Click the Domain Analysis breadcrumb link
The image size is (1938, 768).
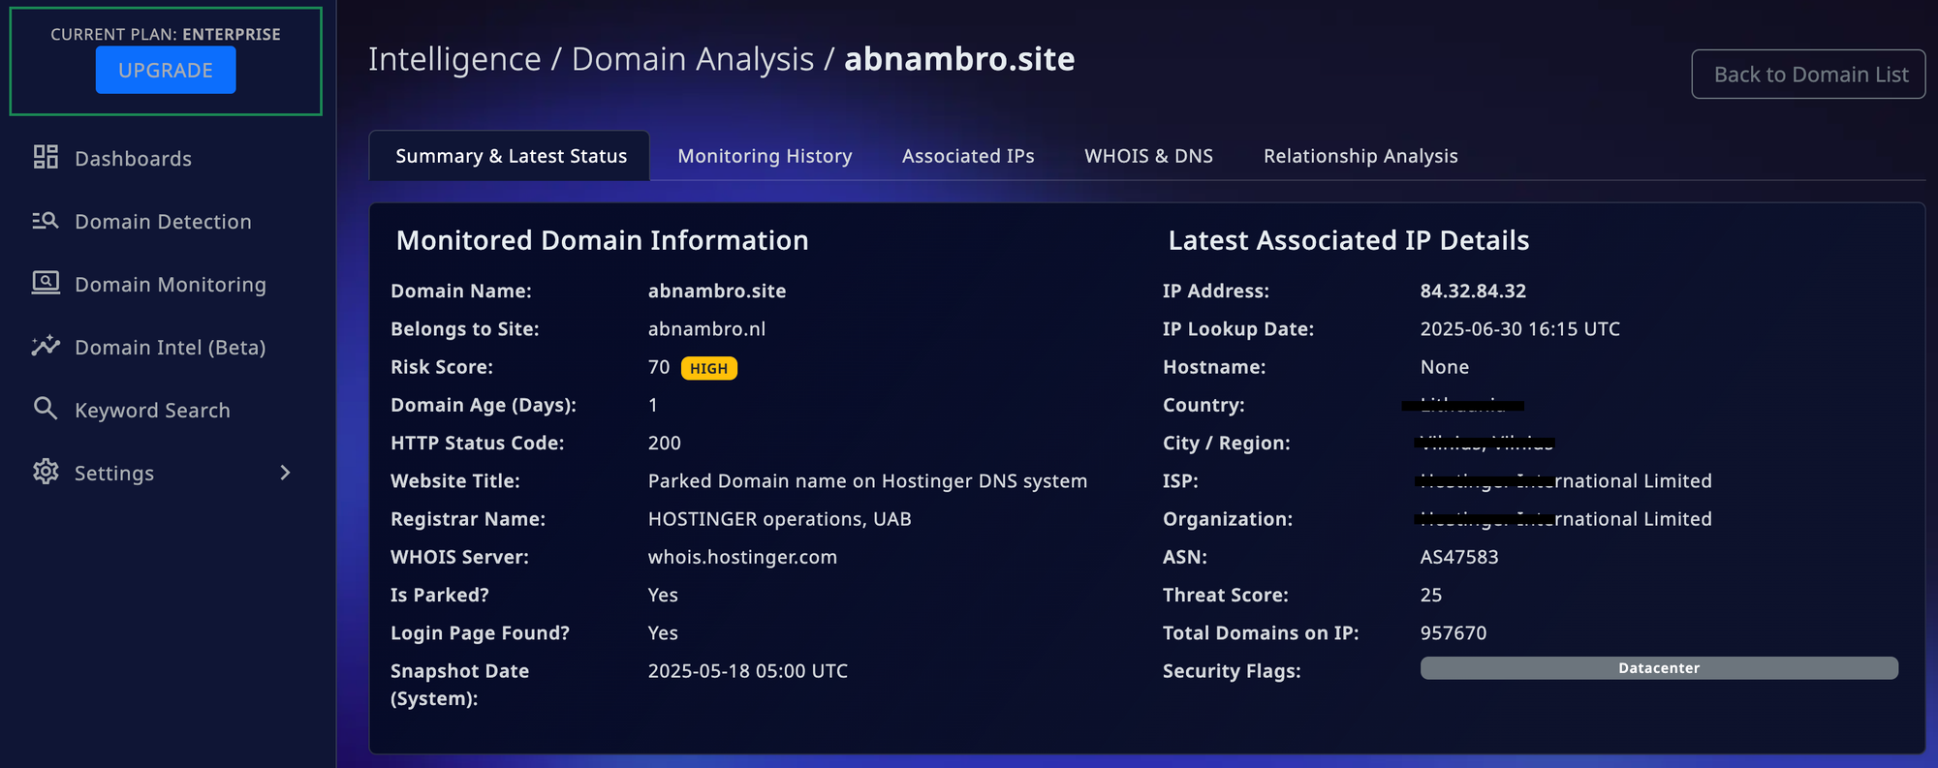693,59
